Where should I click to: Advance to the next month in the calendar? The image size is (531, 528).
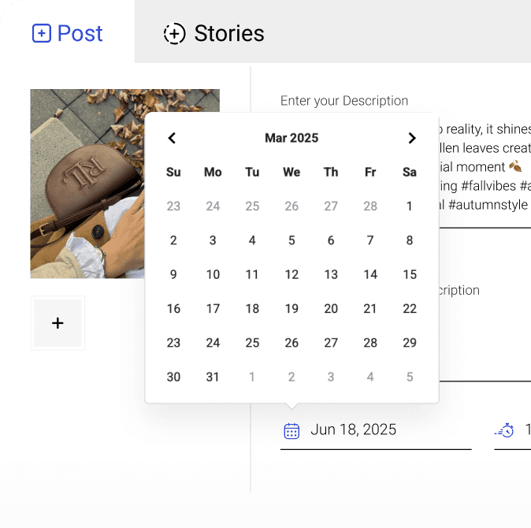tap(411, 139)
